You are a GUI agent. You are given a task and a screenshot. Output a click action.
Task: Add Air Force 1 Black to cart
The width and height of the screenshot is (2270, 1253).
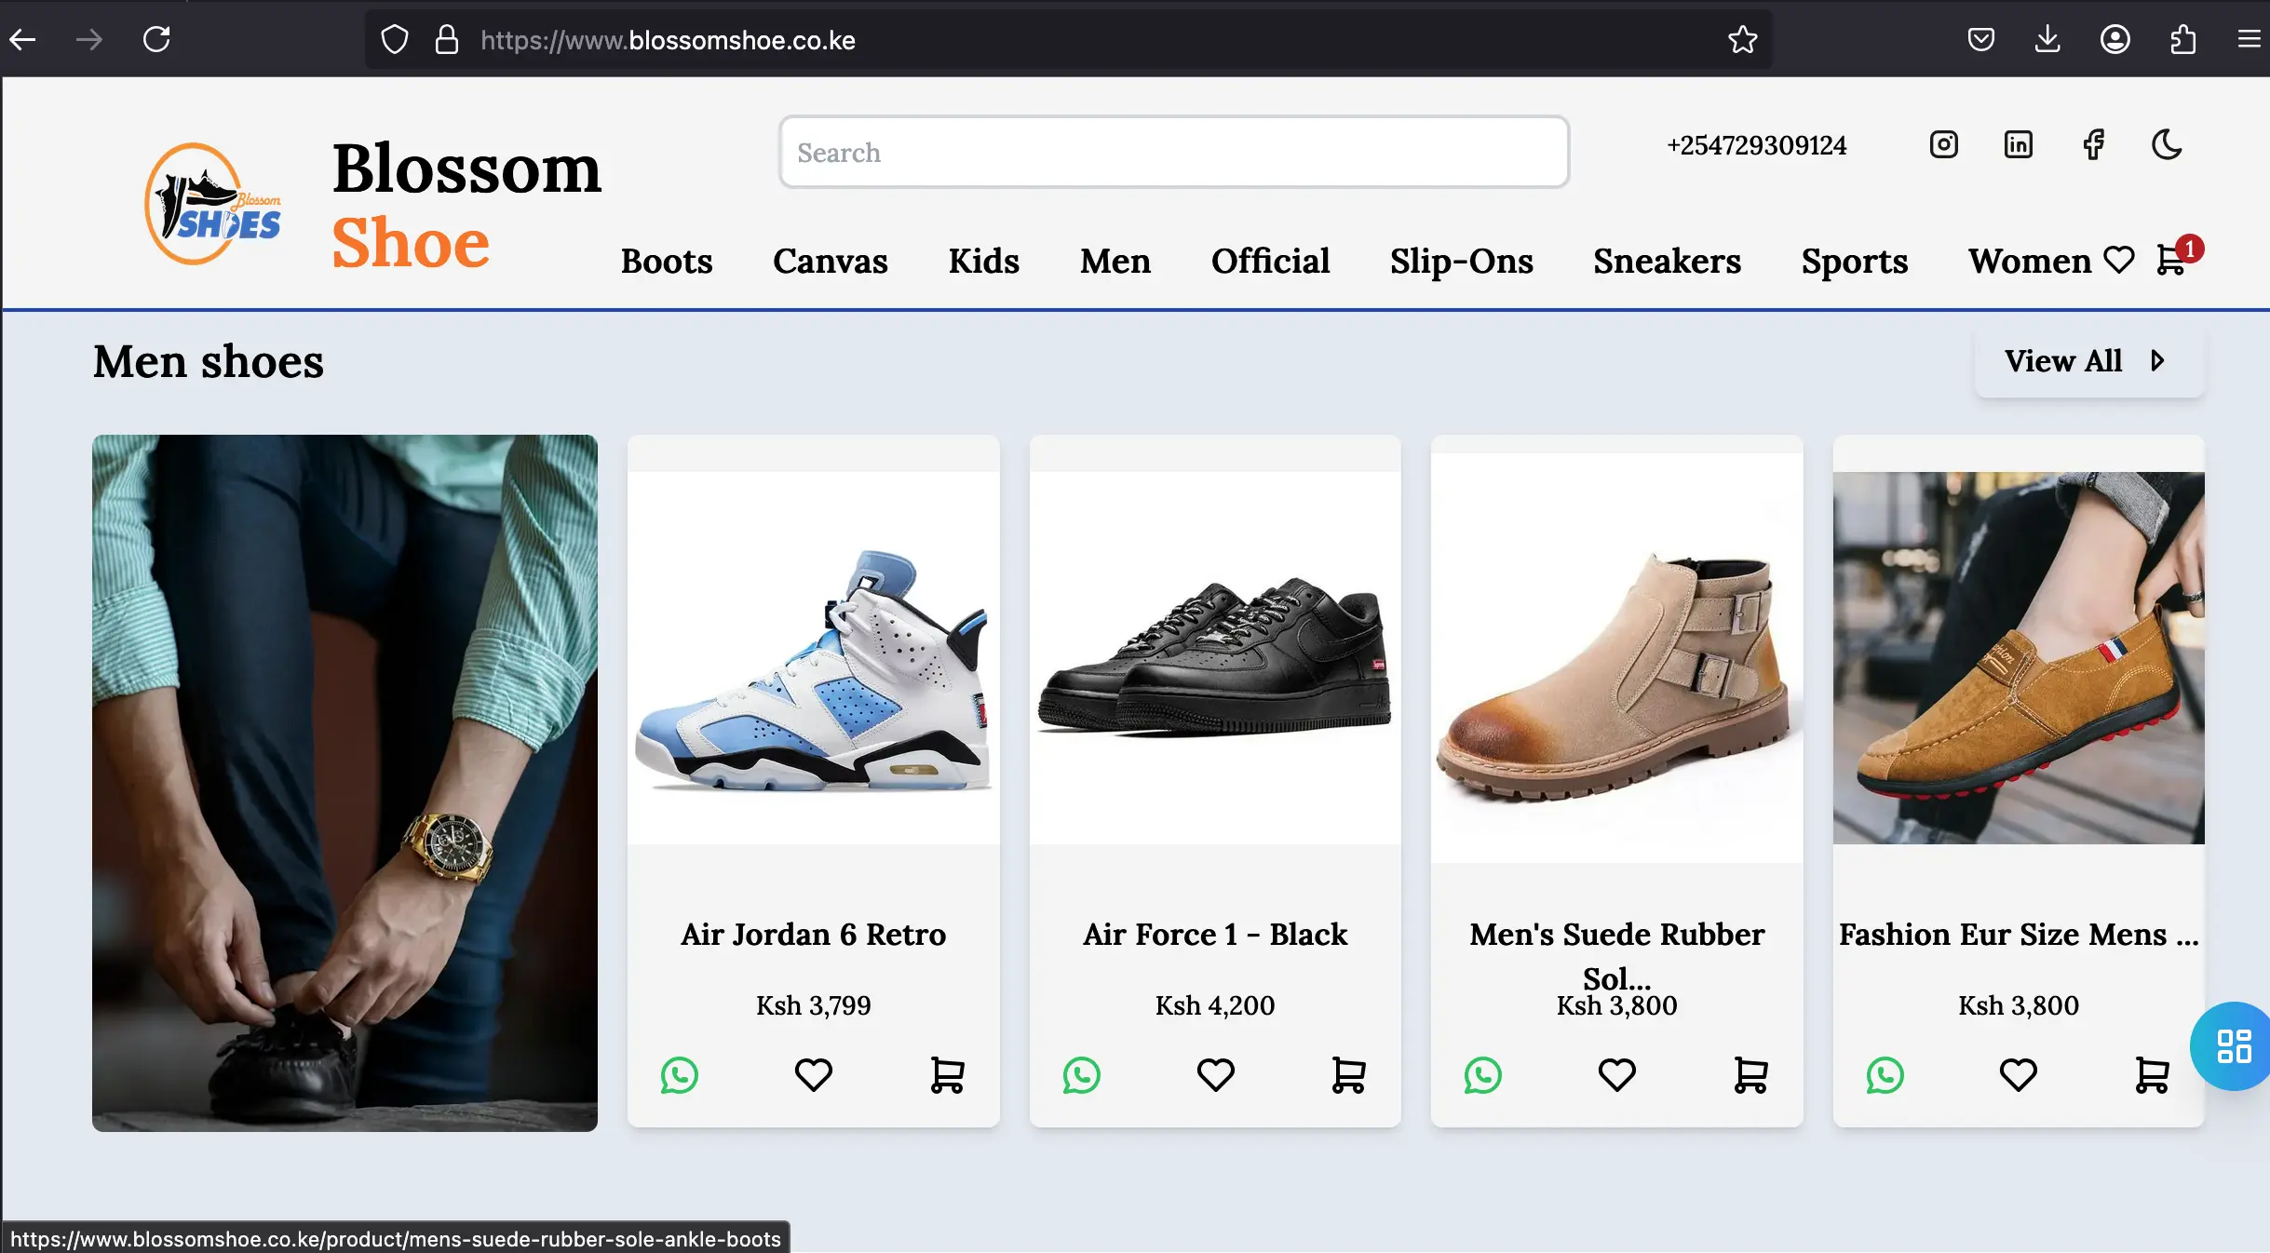click(x=1348, y=1075)
